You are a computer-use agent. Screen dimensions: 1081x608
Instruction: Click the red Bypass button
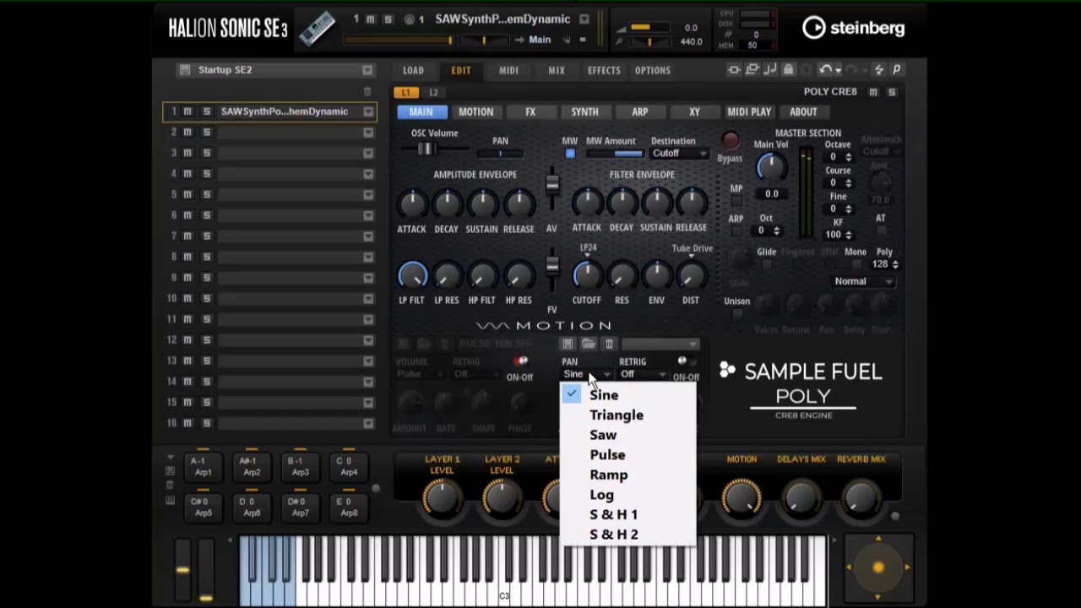[x=731, y=141]
